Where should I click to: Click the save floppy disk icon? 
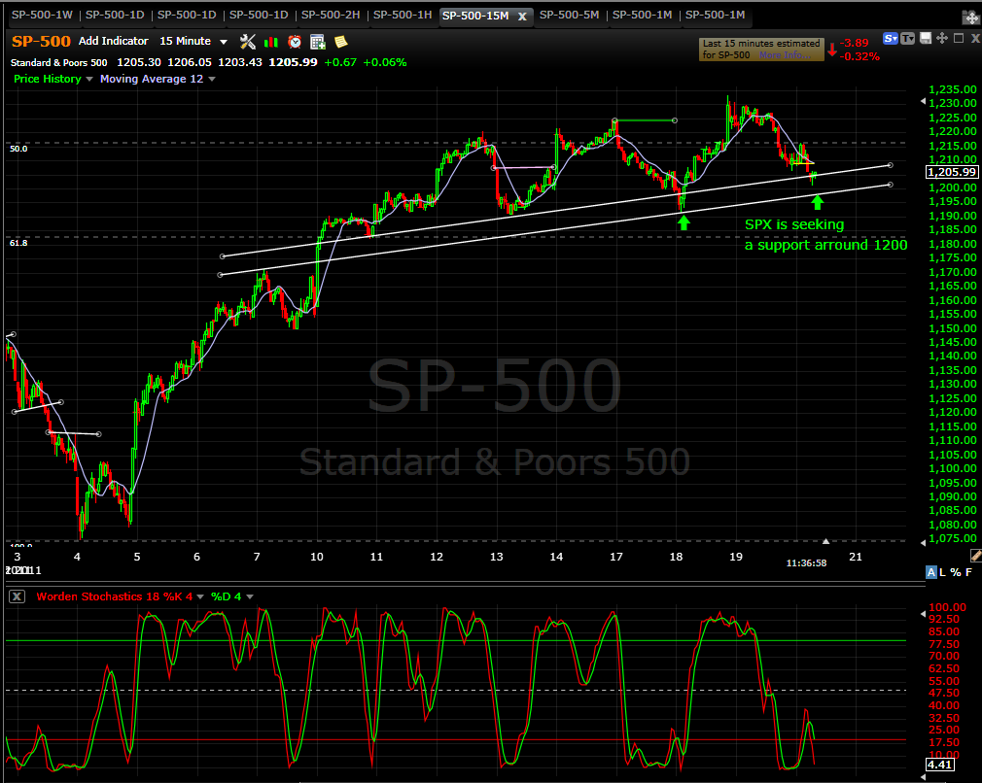point(925,38)
